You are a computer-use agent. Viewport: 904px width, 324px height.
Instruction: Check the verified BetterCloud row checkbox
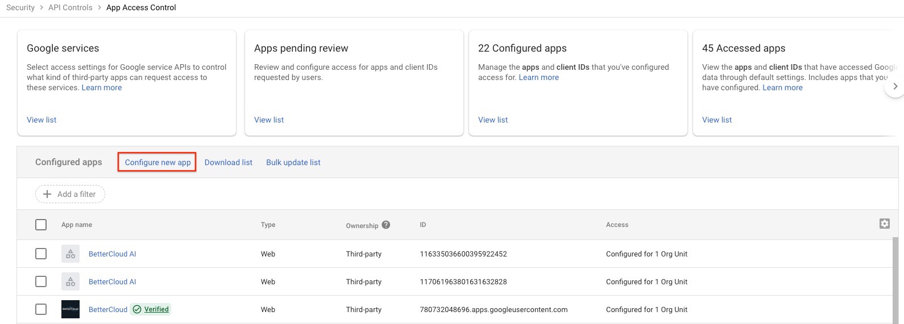[x=41, y=309]
